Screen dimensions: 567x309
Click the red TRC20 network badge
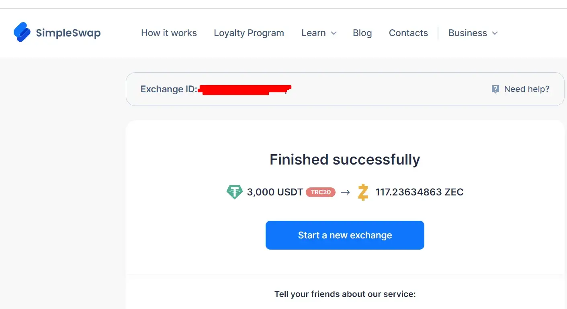pyautogui.click(x=321, y=192)
